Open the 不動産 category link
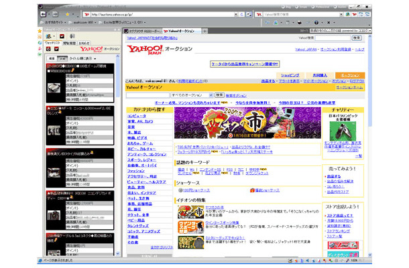409x268 pixels. [x=133, y=237]
